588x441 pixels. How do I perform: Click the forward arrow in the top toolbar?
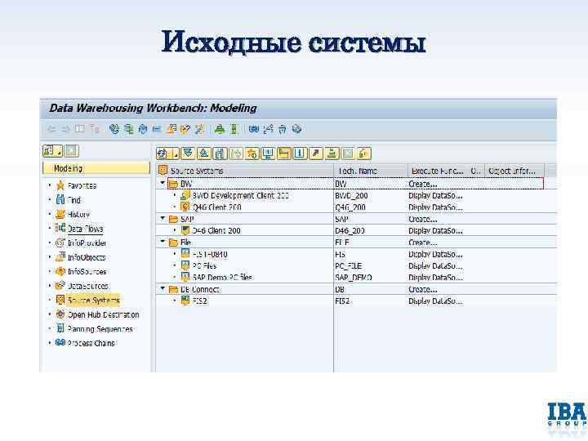point(65,129)
